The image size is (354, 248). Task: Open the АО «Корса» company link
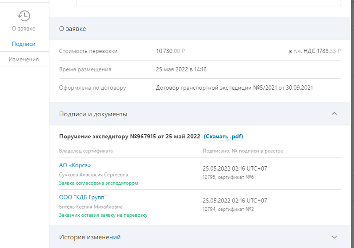(x=75, y=165)
